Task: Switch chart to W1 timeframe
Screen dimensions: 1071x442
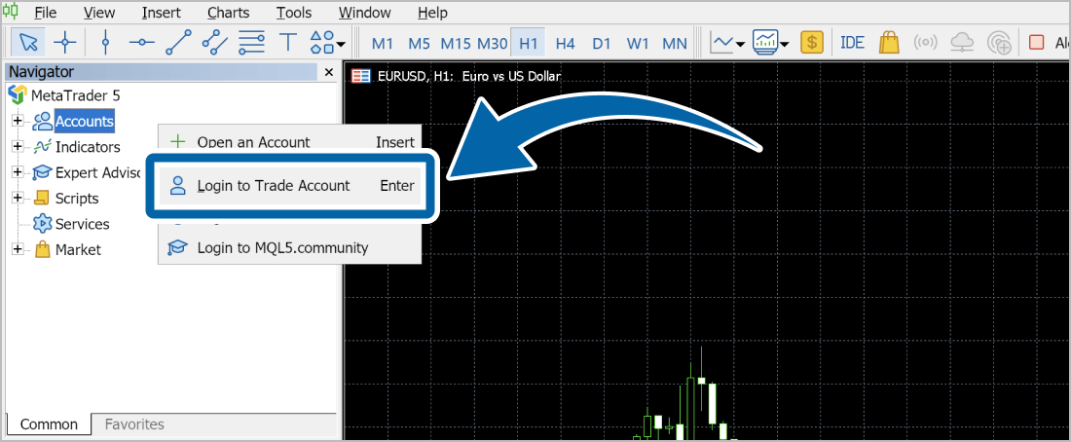Action: coord(638,43)
